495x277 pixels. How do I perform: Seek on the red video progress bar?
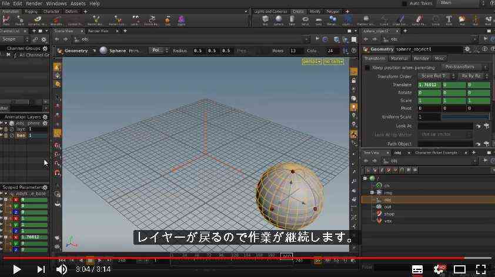[x=247, y=258]
